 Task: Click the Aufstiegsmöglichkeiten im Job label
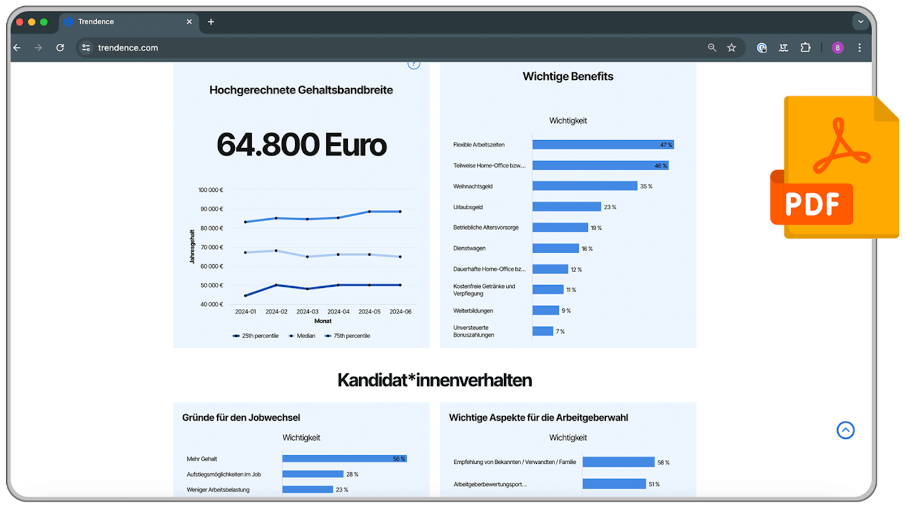(x=224, y=474)
